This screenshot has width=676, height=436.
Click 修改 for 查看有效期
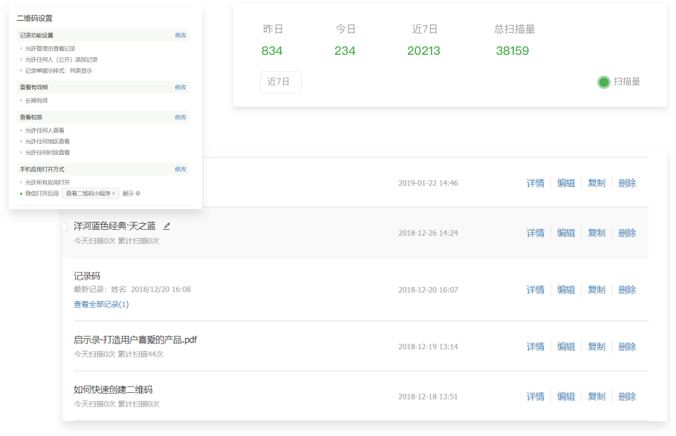tap(181, 87)
